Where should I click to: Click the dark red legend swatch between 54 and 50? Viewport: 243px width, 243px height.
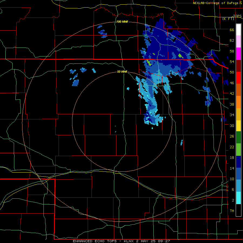238,66
